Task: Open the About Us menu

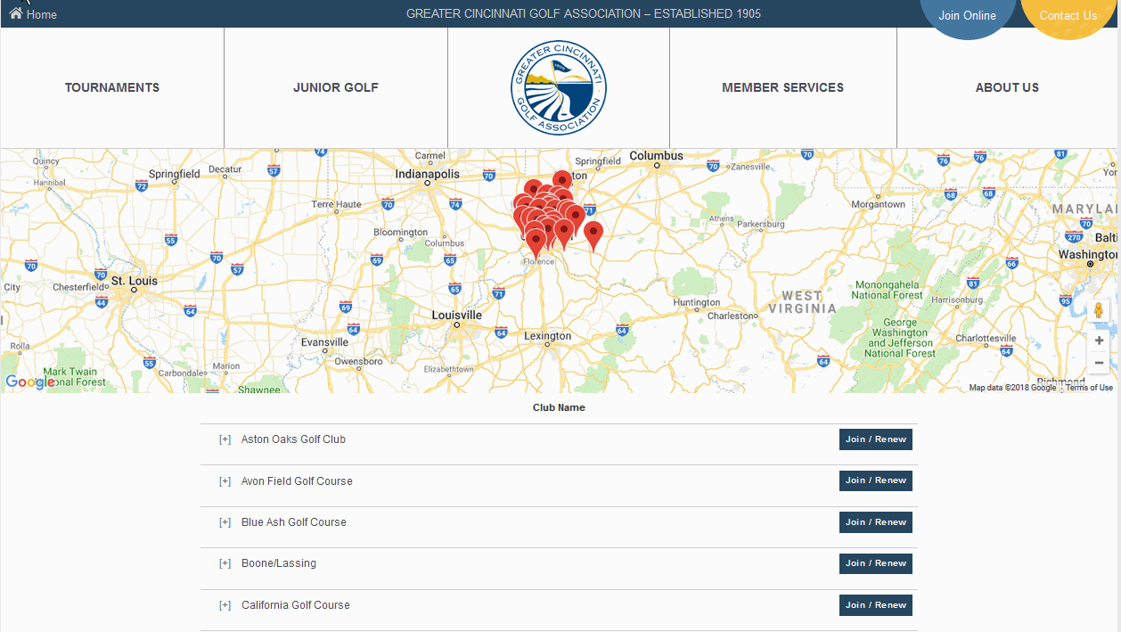Action: pyautogui.click(x=1007, y=87)
